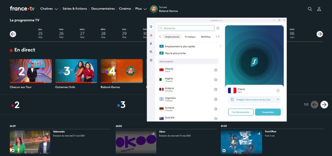
Task: Favorite Andorre with its star icon
Action: click(x=216, y=89)
